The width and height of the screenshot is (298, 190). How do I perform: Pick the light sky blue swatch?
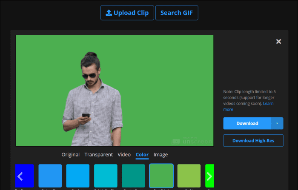coord(78,176)
